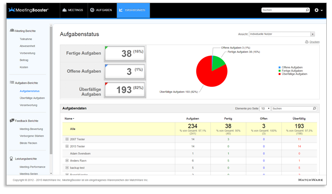Image resolution: width=332 pixels, height=194 pixels.
Task: Click the Aufgaben-Berichte list icon
Action: point(12,82)
